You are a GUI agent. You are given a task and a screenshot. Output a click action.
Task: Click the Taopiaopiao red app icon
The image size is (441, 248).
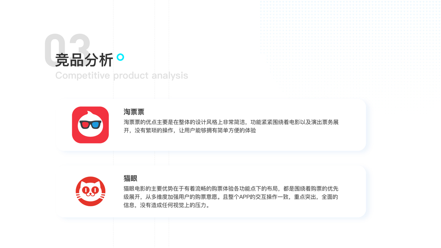click(90, 125)
